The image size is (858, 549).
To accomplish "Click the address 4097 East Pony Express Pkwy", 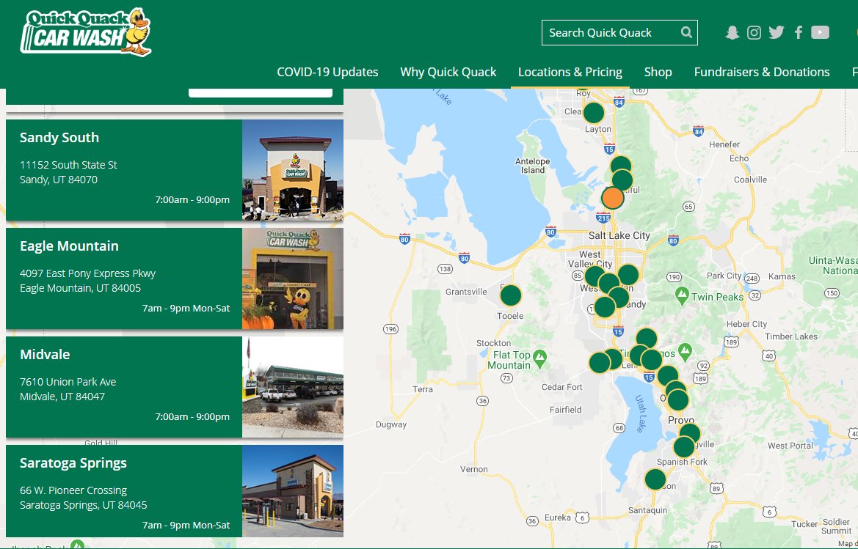I will coord(87,273).
